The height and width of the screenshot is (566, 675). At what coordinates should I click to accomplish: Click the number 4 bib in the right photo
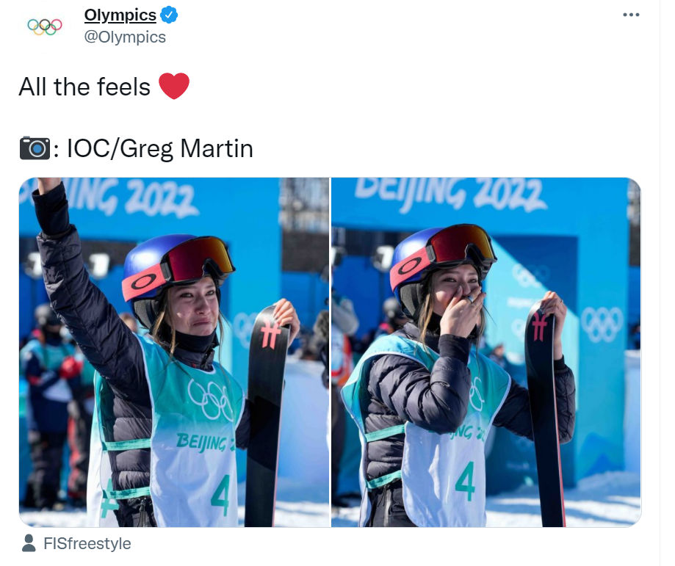(x=466, y=481)
